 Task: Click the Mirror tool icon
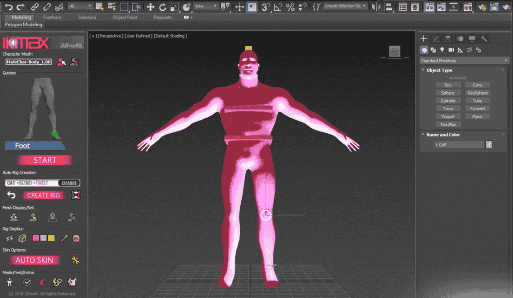point(376,7)
